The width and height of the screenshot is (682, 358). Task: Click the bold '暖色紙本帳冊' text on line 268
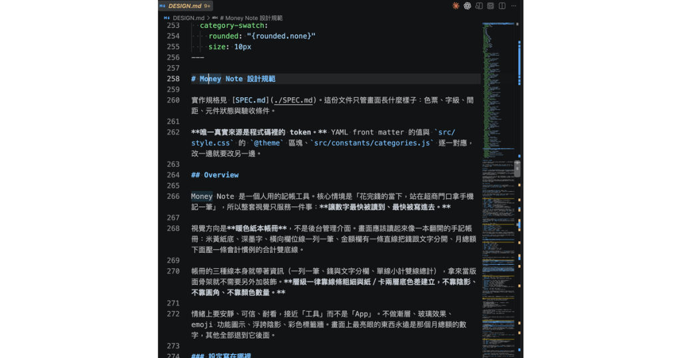(x=257, y=228)
